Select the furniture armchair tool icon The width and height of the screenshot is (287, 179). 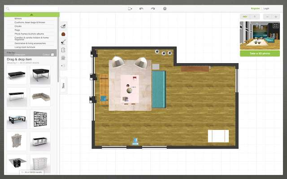[63, 34]
